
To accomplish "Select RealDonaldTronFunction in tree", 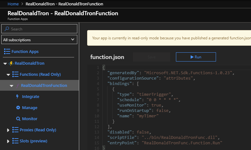I will click(x=44, y=85).
